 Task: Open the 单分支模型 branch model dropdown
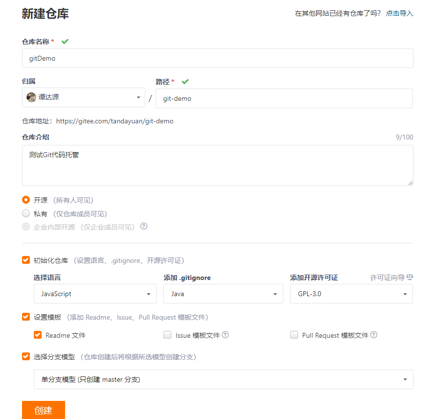(x=224, y=379)
